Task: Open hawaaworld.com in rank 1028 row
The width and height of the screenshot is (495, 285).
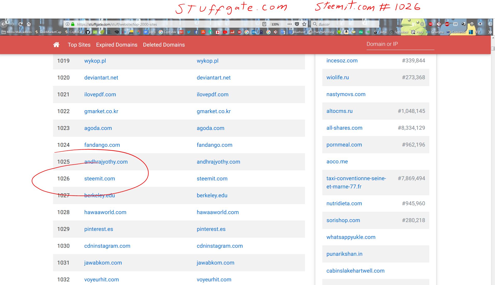Action: pyautogui.click(x=105, y=212)
